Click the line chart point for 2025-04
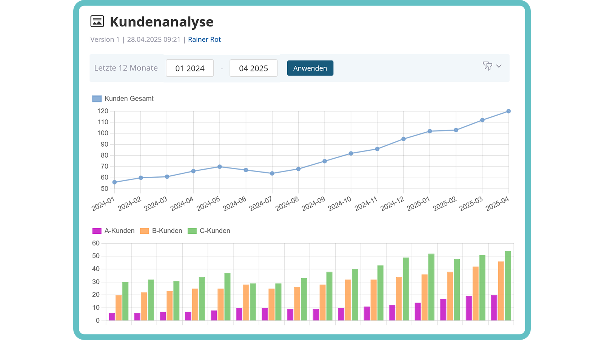This screenshot has width=604, height=340. (508, 111)
